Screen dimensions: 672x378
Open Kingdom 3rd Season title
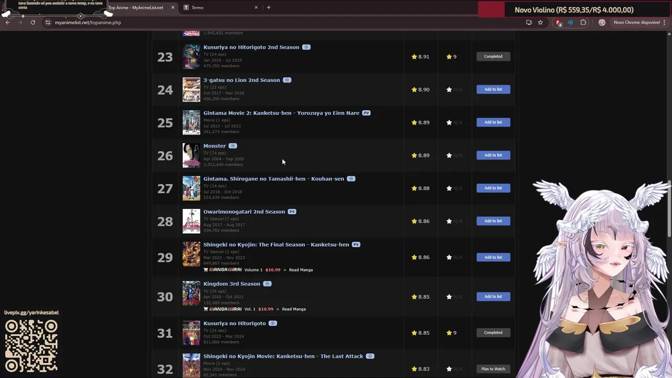[x=232, y=284]
